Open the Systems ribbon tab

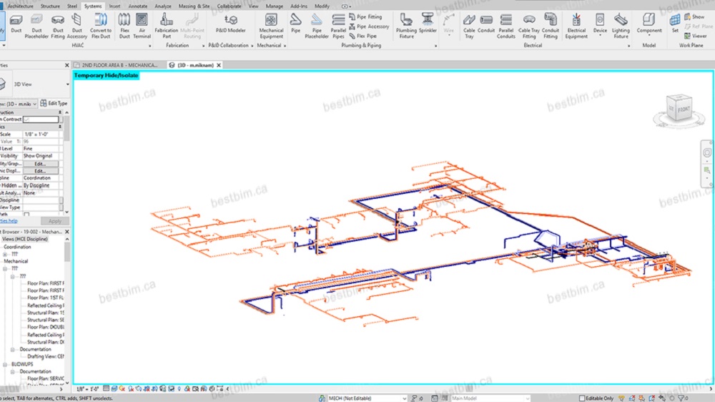click(x=92, y=6)
